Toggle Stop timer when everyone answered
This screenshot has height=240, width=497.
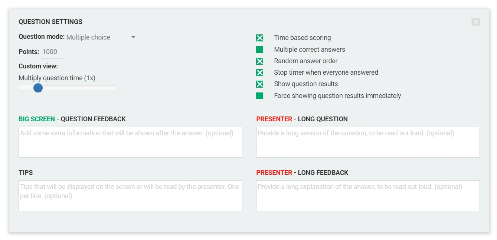tap(259, 72)
